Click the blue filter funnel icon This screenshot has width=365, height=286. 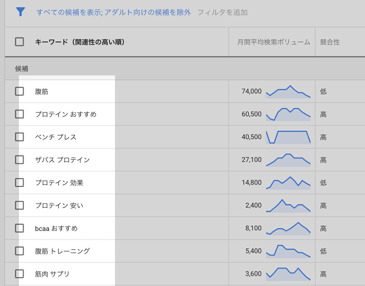tap(21, 12)
